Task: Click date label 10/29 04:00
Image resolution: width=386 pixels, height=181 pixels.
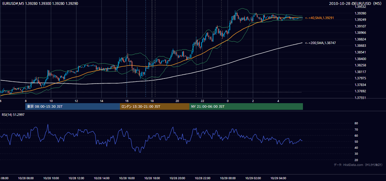Action: 278,178
